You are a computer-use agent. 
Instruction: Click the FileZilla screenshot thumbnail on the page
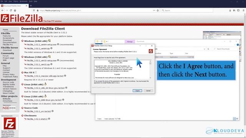pyautogui.click(x=222, y=35)
